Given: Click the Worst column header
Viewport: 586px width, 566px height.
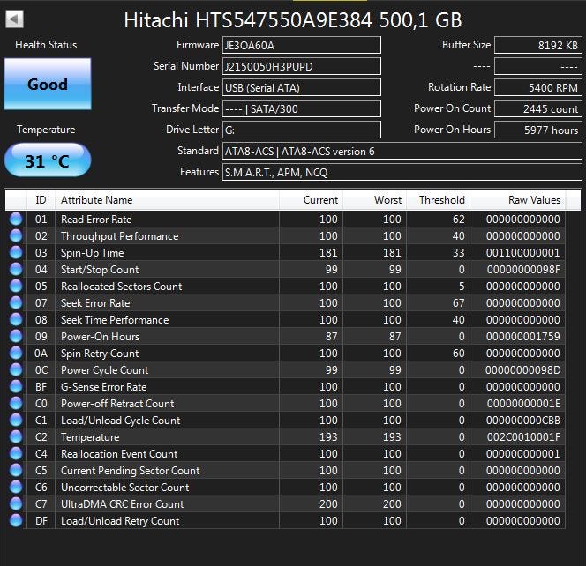Looking at the screenshot, I should tap(374, 200).
